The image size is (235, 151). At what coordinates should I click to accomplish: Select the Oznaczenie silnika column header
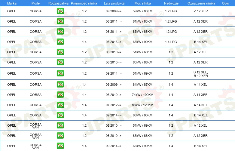201,3
